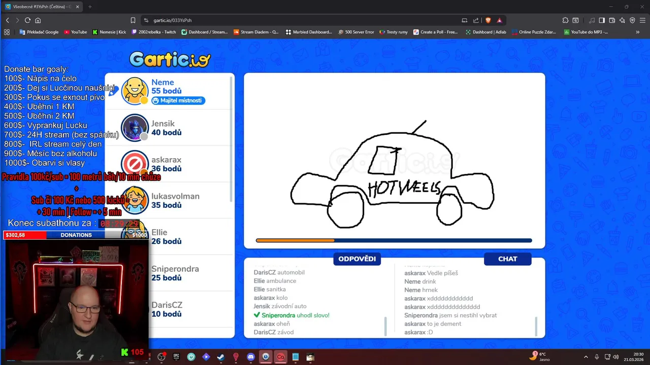Click chat message 'askarax to je dement'

[x=433, y=323]
